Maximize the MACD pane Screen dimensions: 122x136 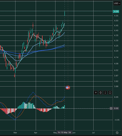pos(110,93)
